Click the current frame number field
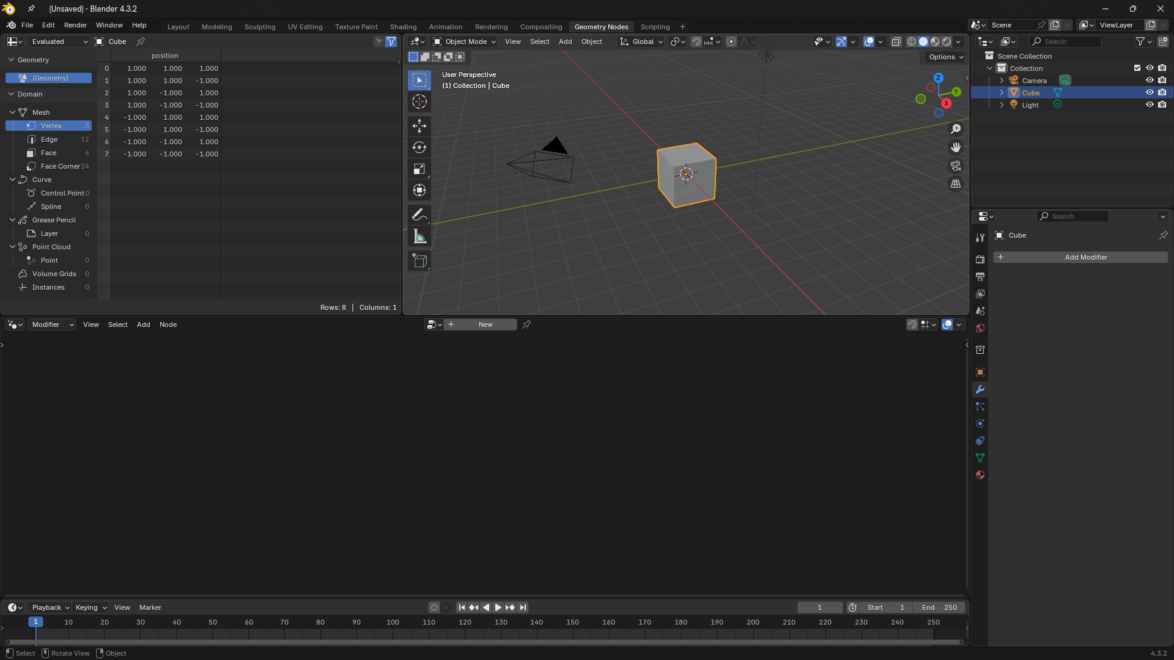 click(820, 607)
